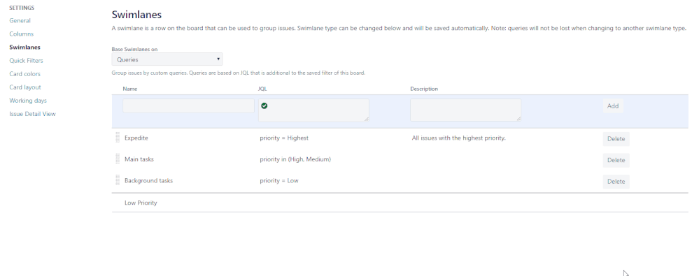Click the 'priority in (High, Medium)' JQL

[x=295, y=159]
